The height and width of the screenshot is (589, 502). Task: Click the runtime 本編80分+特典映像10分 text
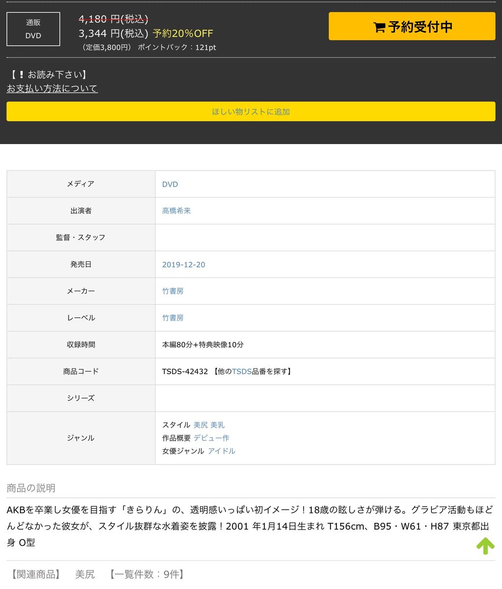(x=203, y=344)
